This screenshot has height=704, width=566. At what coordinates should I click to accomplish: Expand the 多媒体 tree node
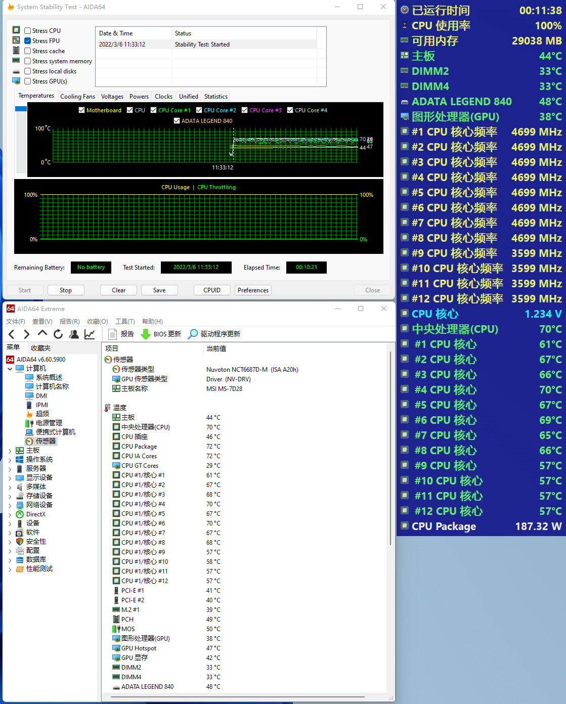[10, 487]
